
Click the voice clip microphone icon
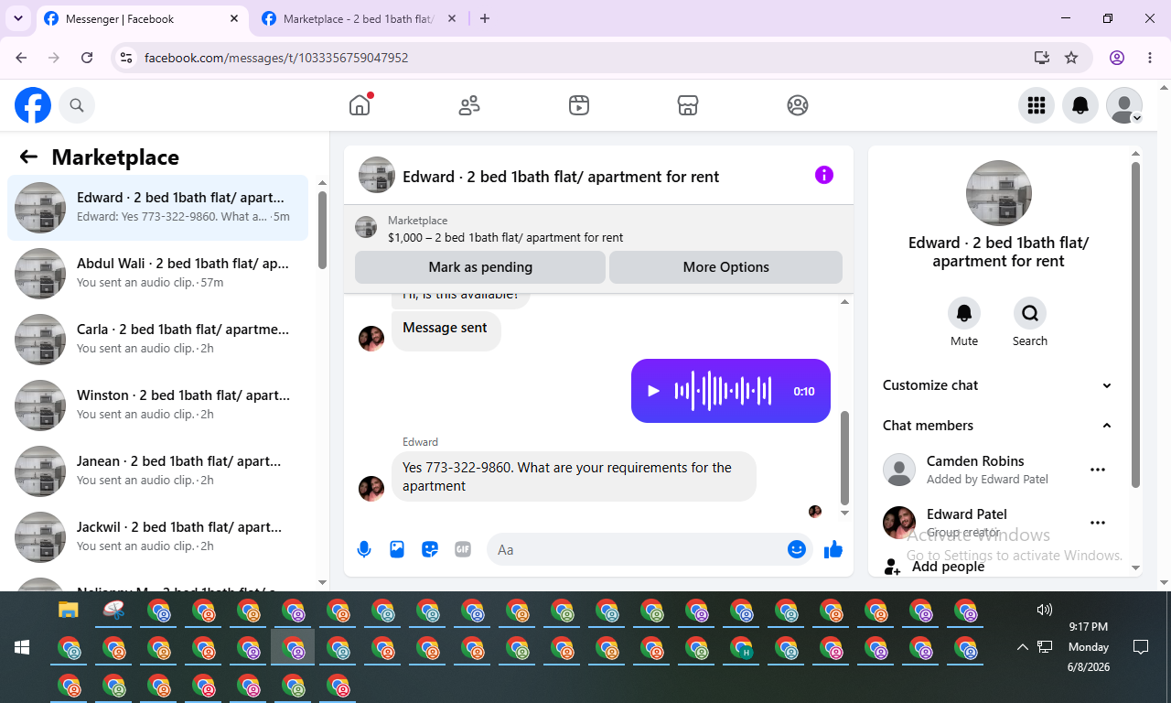[x=364, y=549]
